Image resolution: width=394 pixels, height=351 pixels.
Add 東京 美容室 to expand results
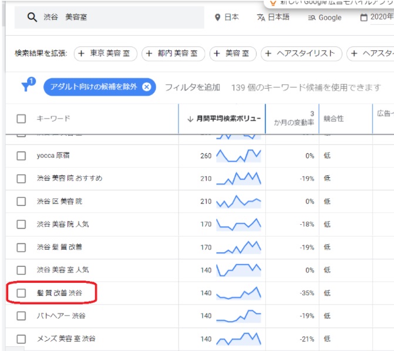(107, 53)
